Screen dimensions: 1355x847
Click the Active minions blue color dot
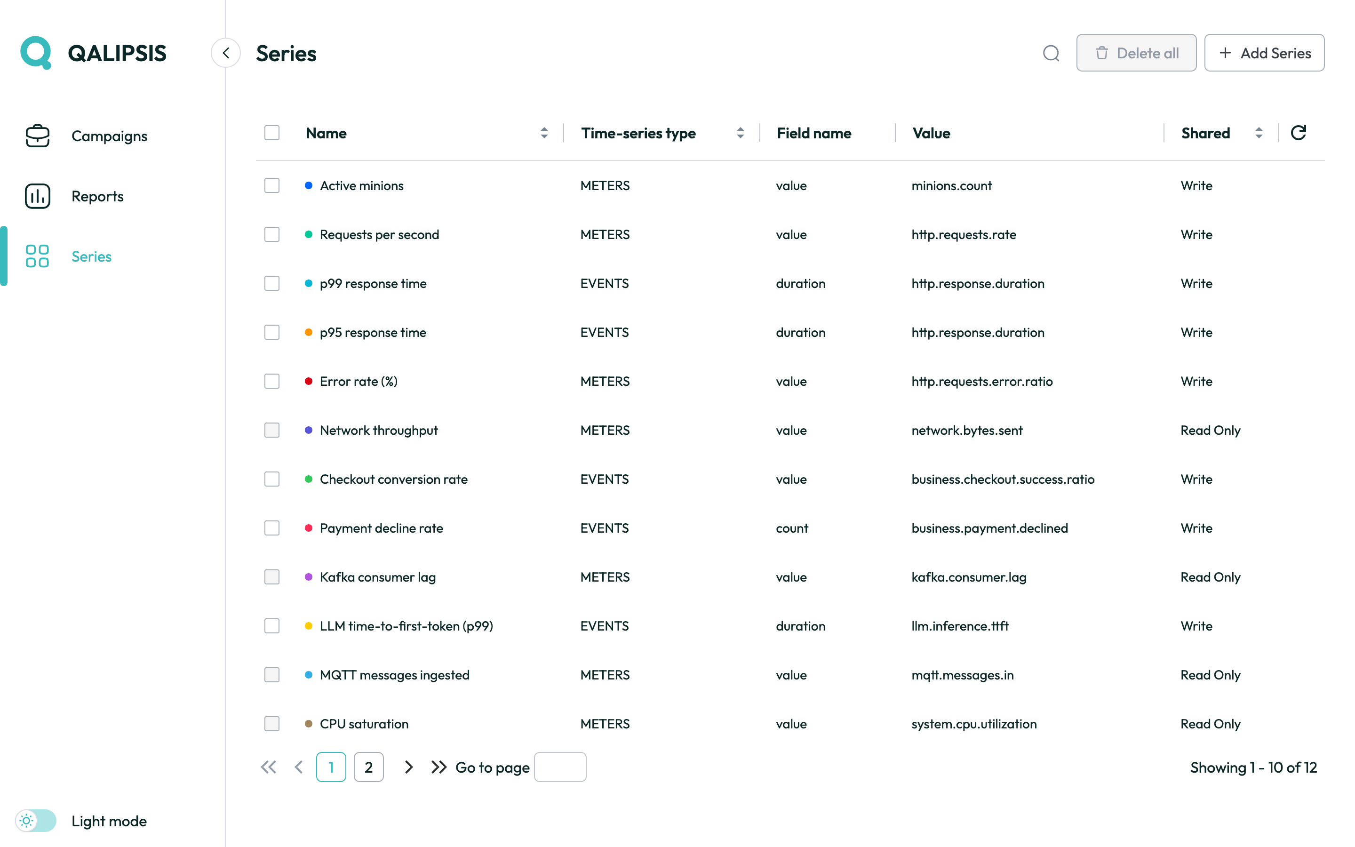(x=308, y=185)
